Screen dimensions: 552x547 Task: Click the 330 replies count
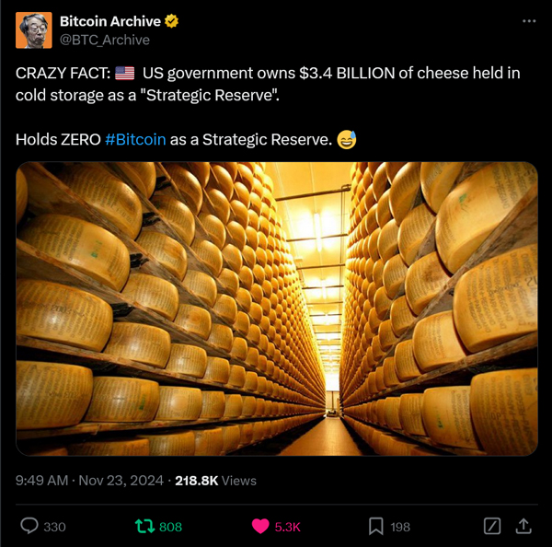[54, 527]
